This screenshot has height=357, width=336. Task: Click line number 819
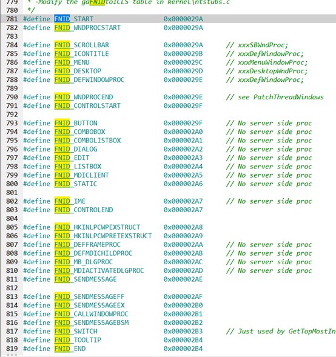[12, 349]
